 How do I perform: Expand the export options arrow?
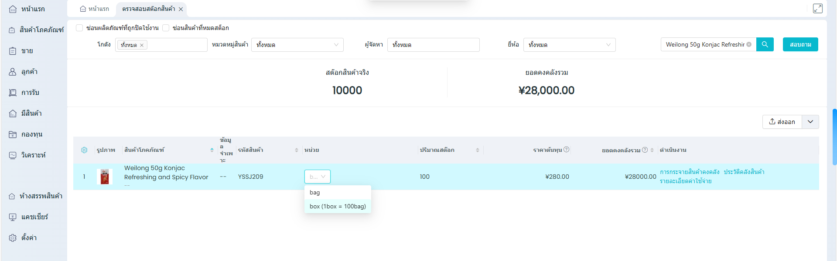point(810,122)
